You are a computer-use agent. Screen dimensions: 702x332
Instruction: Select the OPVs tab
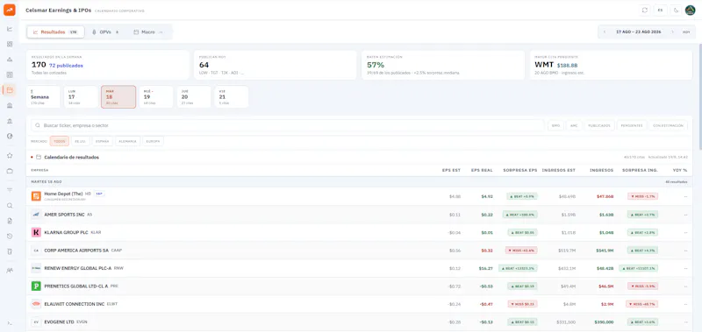[x=105, y=32]
